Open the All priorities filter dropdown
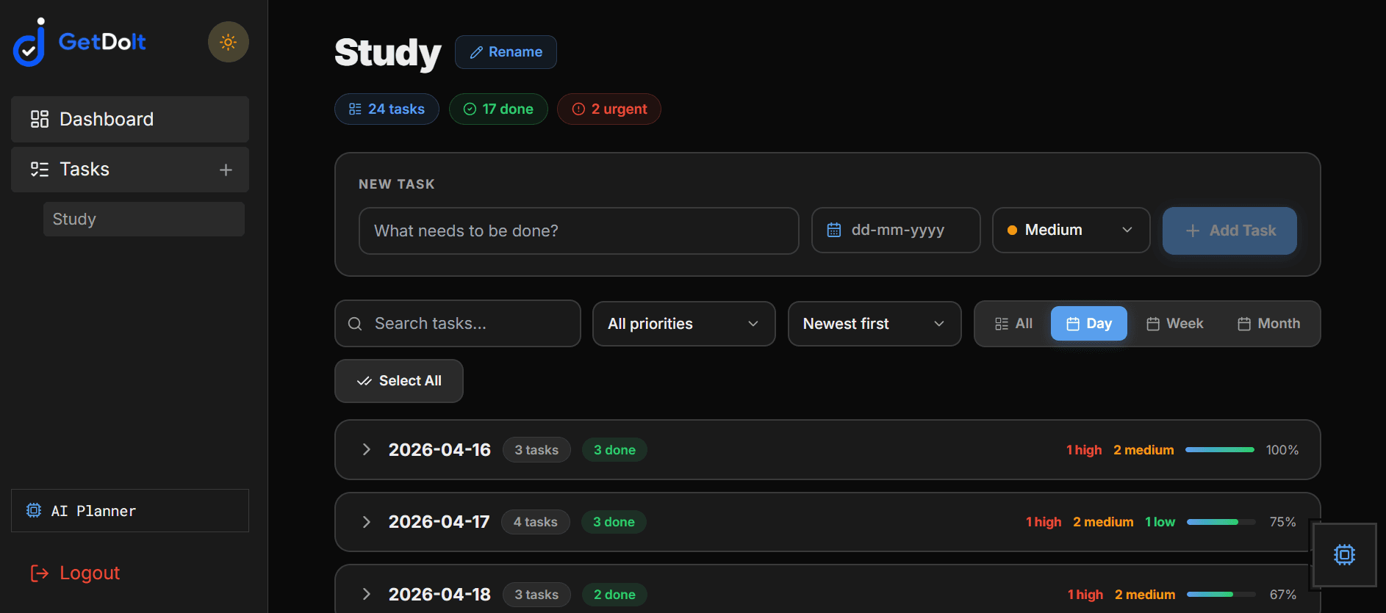Image resolution: width=1386 pixels, height=613 pixels. tap(683, 324)
